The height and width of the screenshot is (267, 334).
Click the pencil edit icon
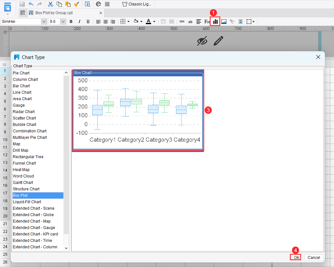[218, 41]
